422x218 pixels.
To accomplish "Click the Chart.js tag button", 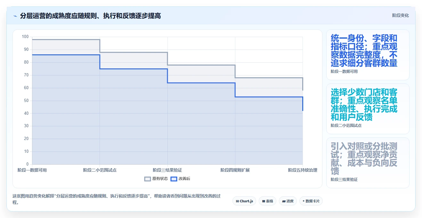I will [x=244, y=201].
